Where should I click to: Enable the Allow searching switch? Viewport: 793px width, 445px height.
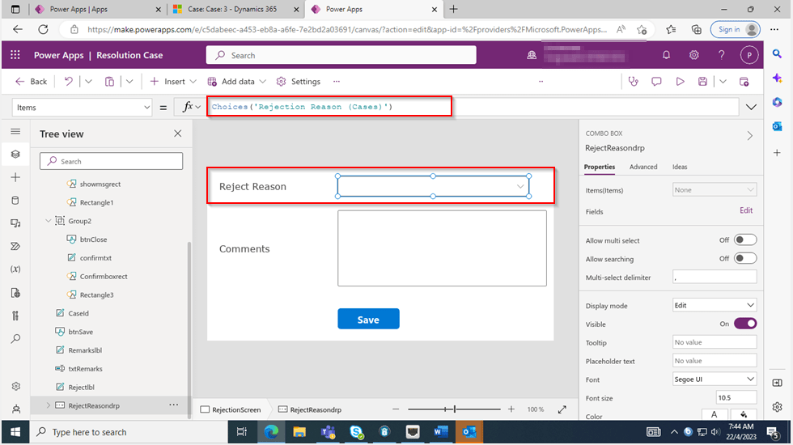point(744,259)
